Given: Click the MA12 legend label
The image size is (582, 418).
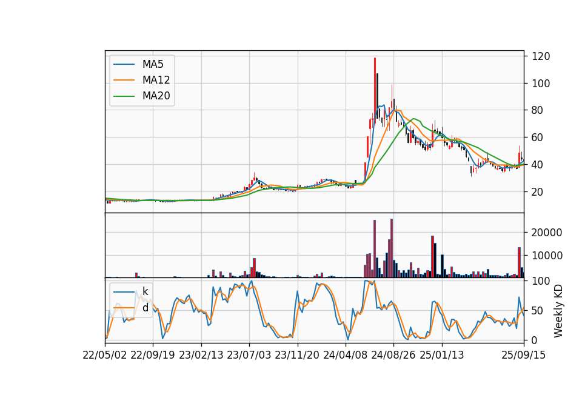Looking at the screenshot, I should point(156,80).
